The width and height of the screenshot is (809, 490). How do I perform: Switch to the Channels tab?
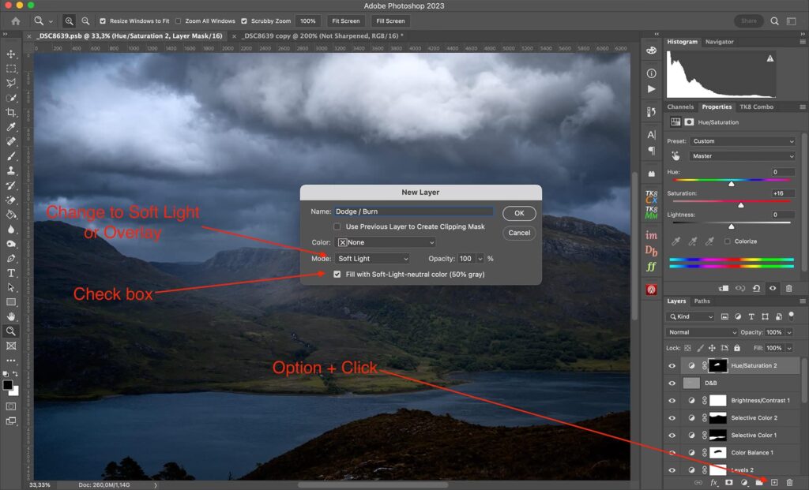pyautogui.click(x=679, y=107)
